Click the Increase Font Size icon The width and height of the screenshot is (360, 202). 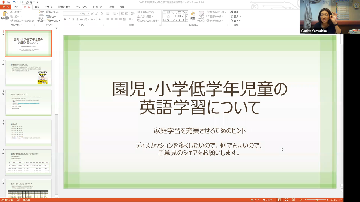93,13
